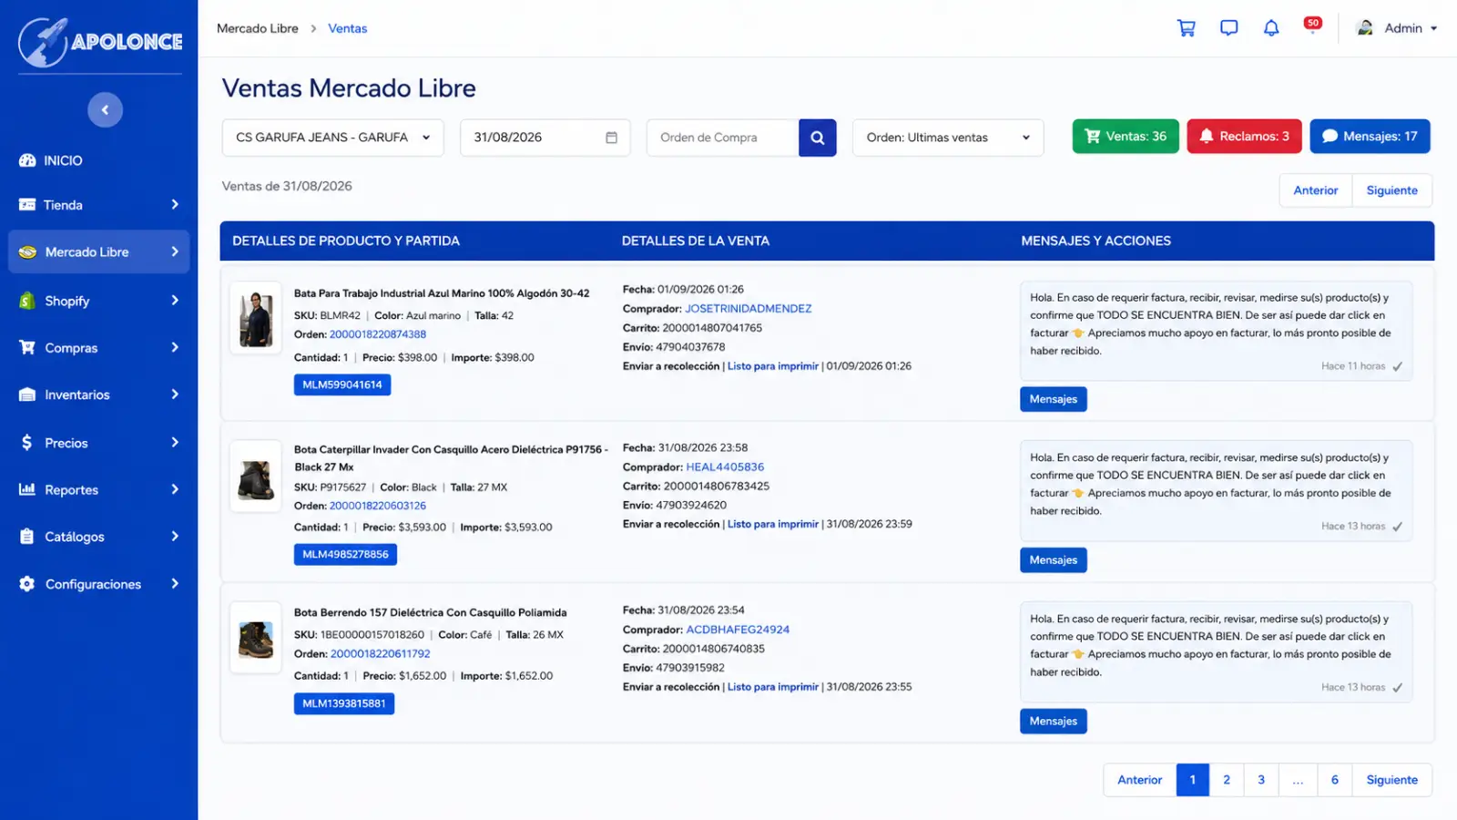1457x820 pixels.
Task: Click the Ventas breadcrumb link
Action: (x=348, y=28)
